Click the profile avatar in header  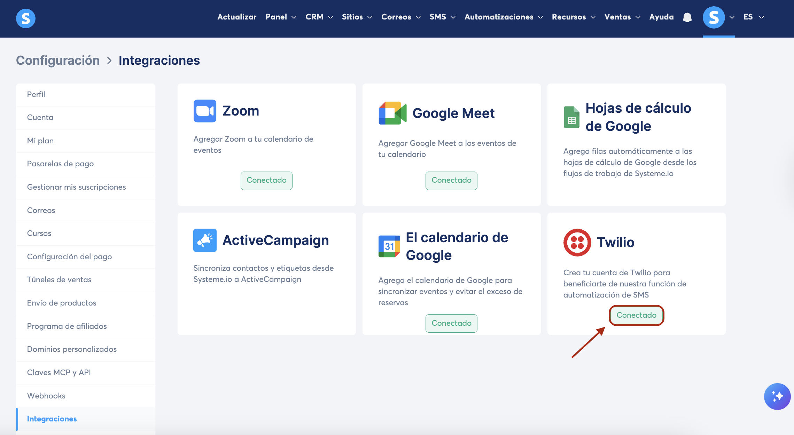click(x=714, y=17)
